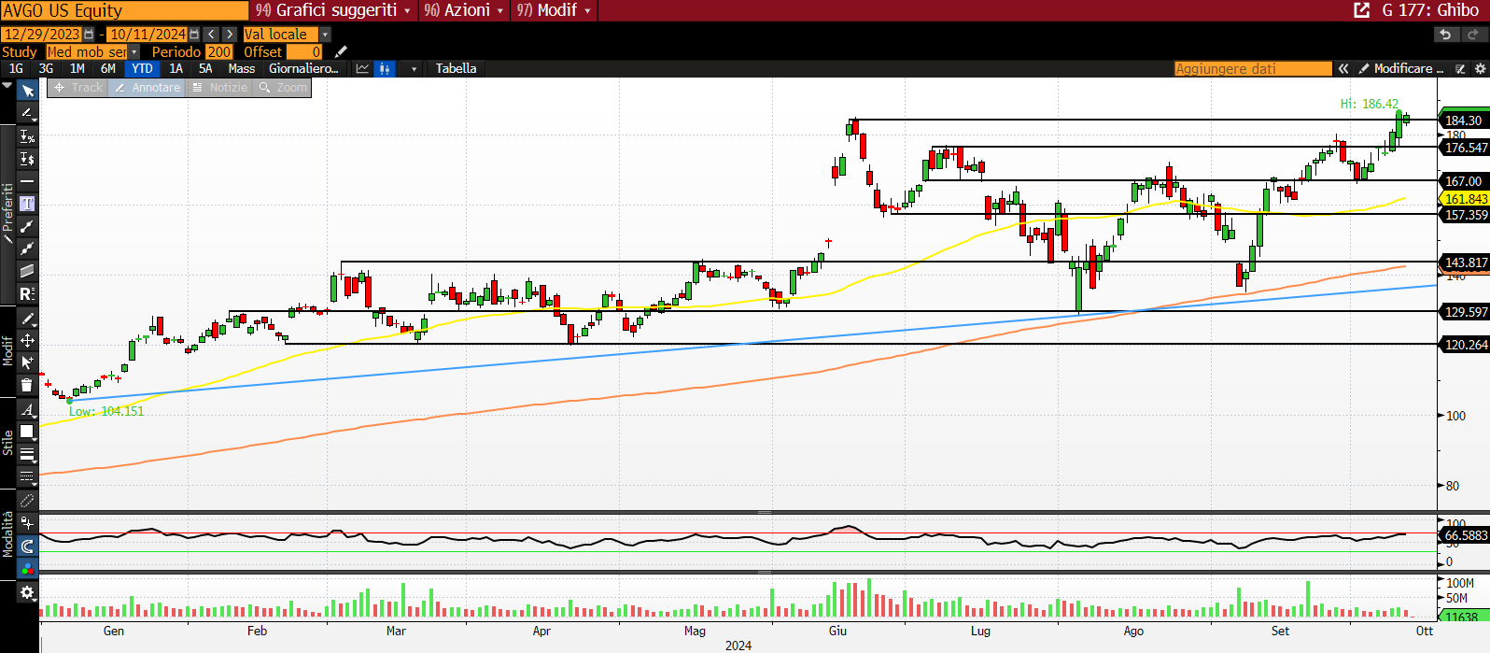1490x653 pixels.
Task: Choose the copy-select cursor tool in Modif
Action: (27, 362)
